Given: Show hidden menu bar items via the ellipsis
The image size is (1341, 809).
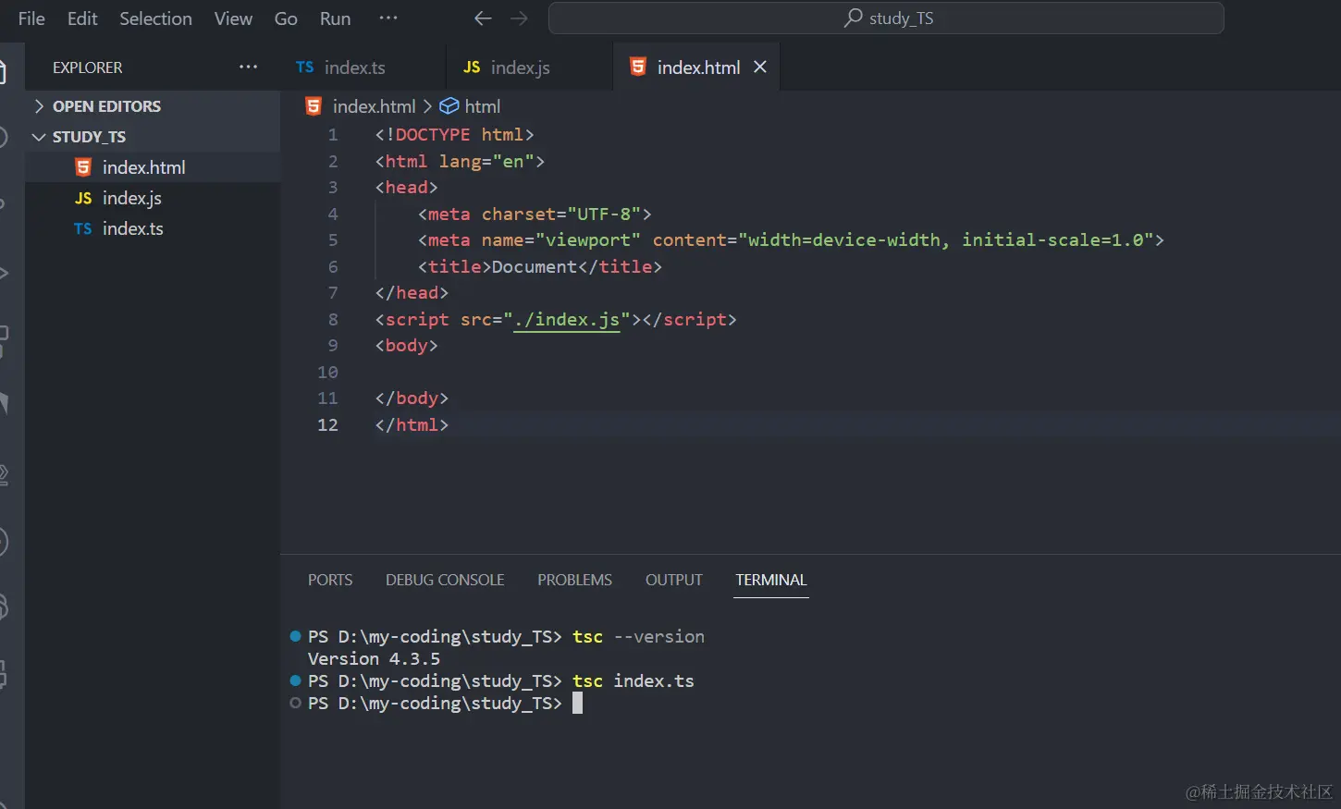Looking at the screenshot, I should (x=388, y=18).
